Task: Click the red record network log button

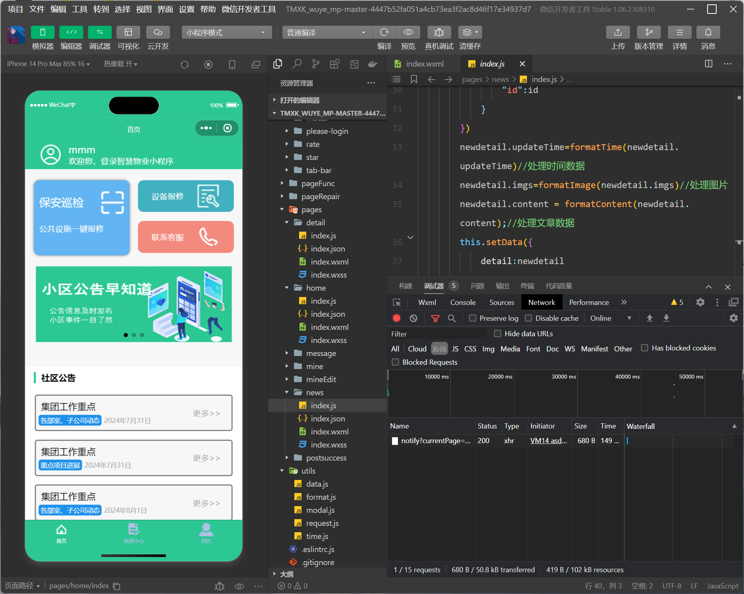Action: tap(397, 318)
